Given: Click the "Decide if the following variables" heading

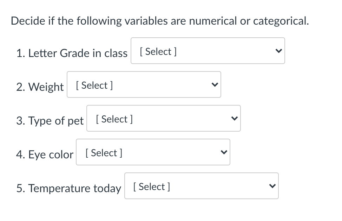Looking at the screenshot, I should (160, 21).
